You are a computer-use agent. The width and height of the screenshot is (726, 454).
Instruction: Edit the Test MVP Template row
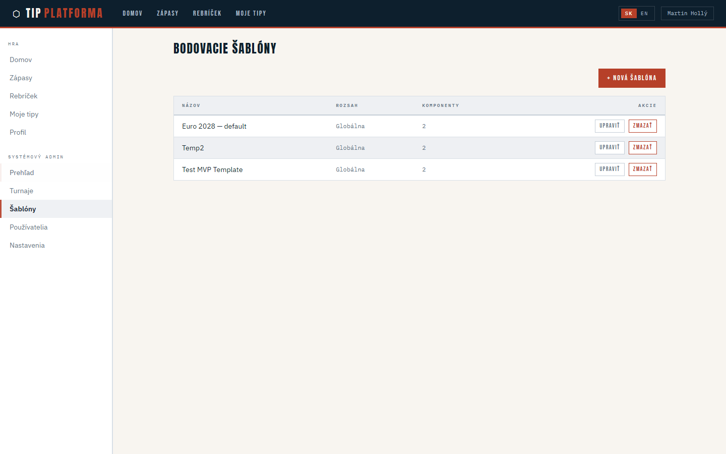click(x=609, y=169)
